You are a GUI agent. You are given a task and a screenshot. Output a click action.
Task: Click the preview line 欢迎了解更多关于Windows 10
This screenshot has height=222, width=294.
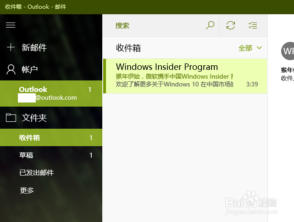174,84
